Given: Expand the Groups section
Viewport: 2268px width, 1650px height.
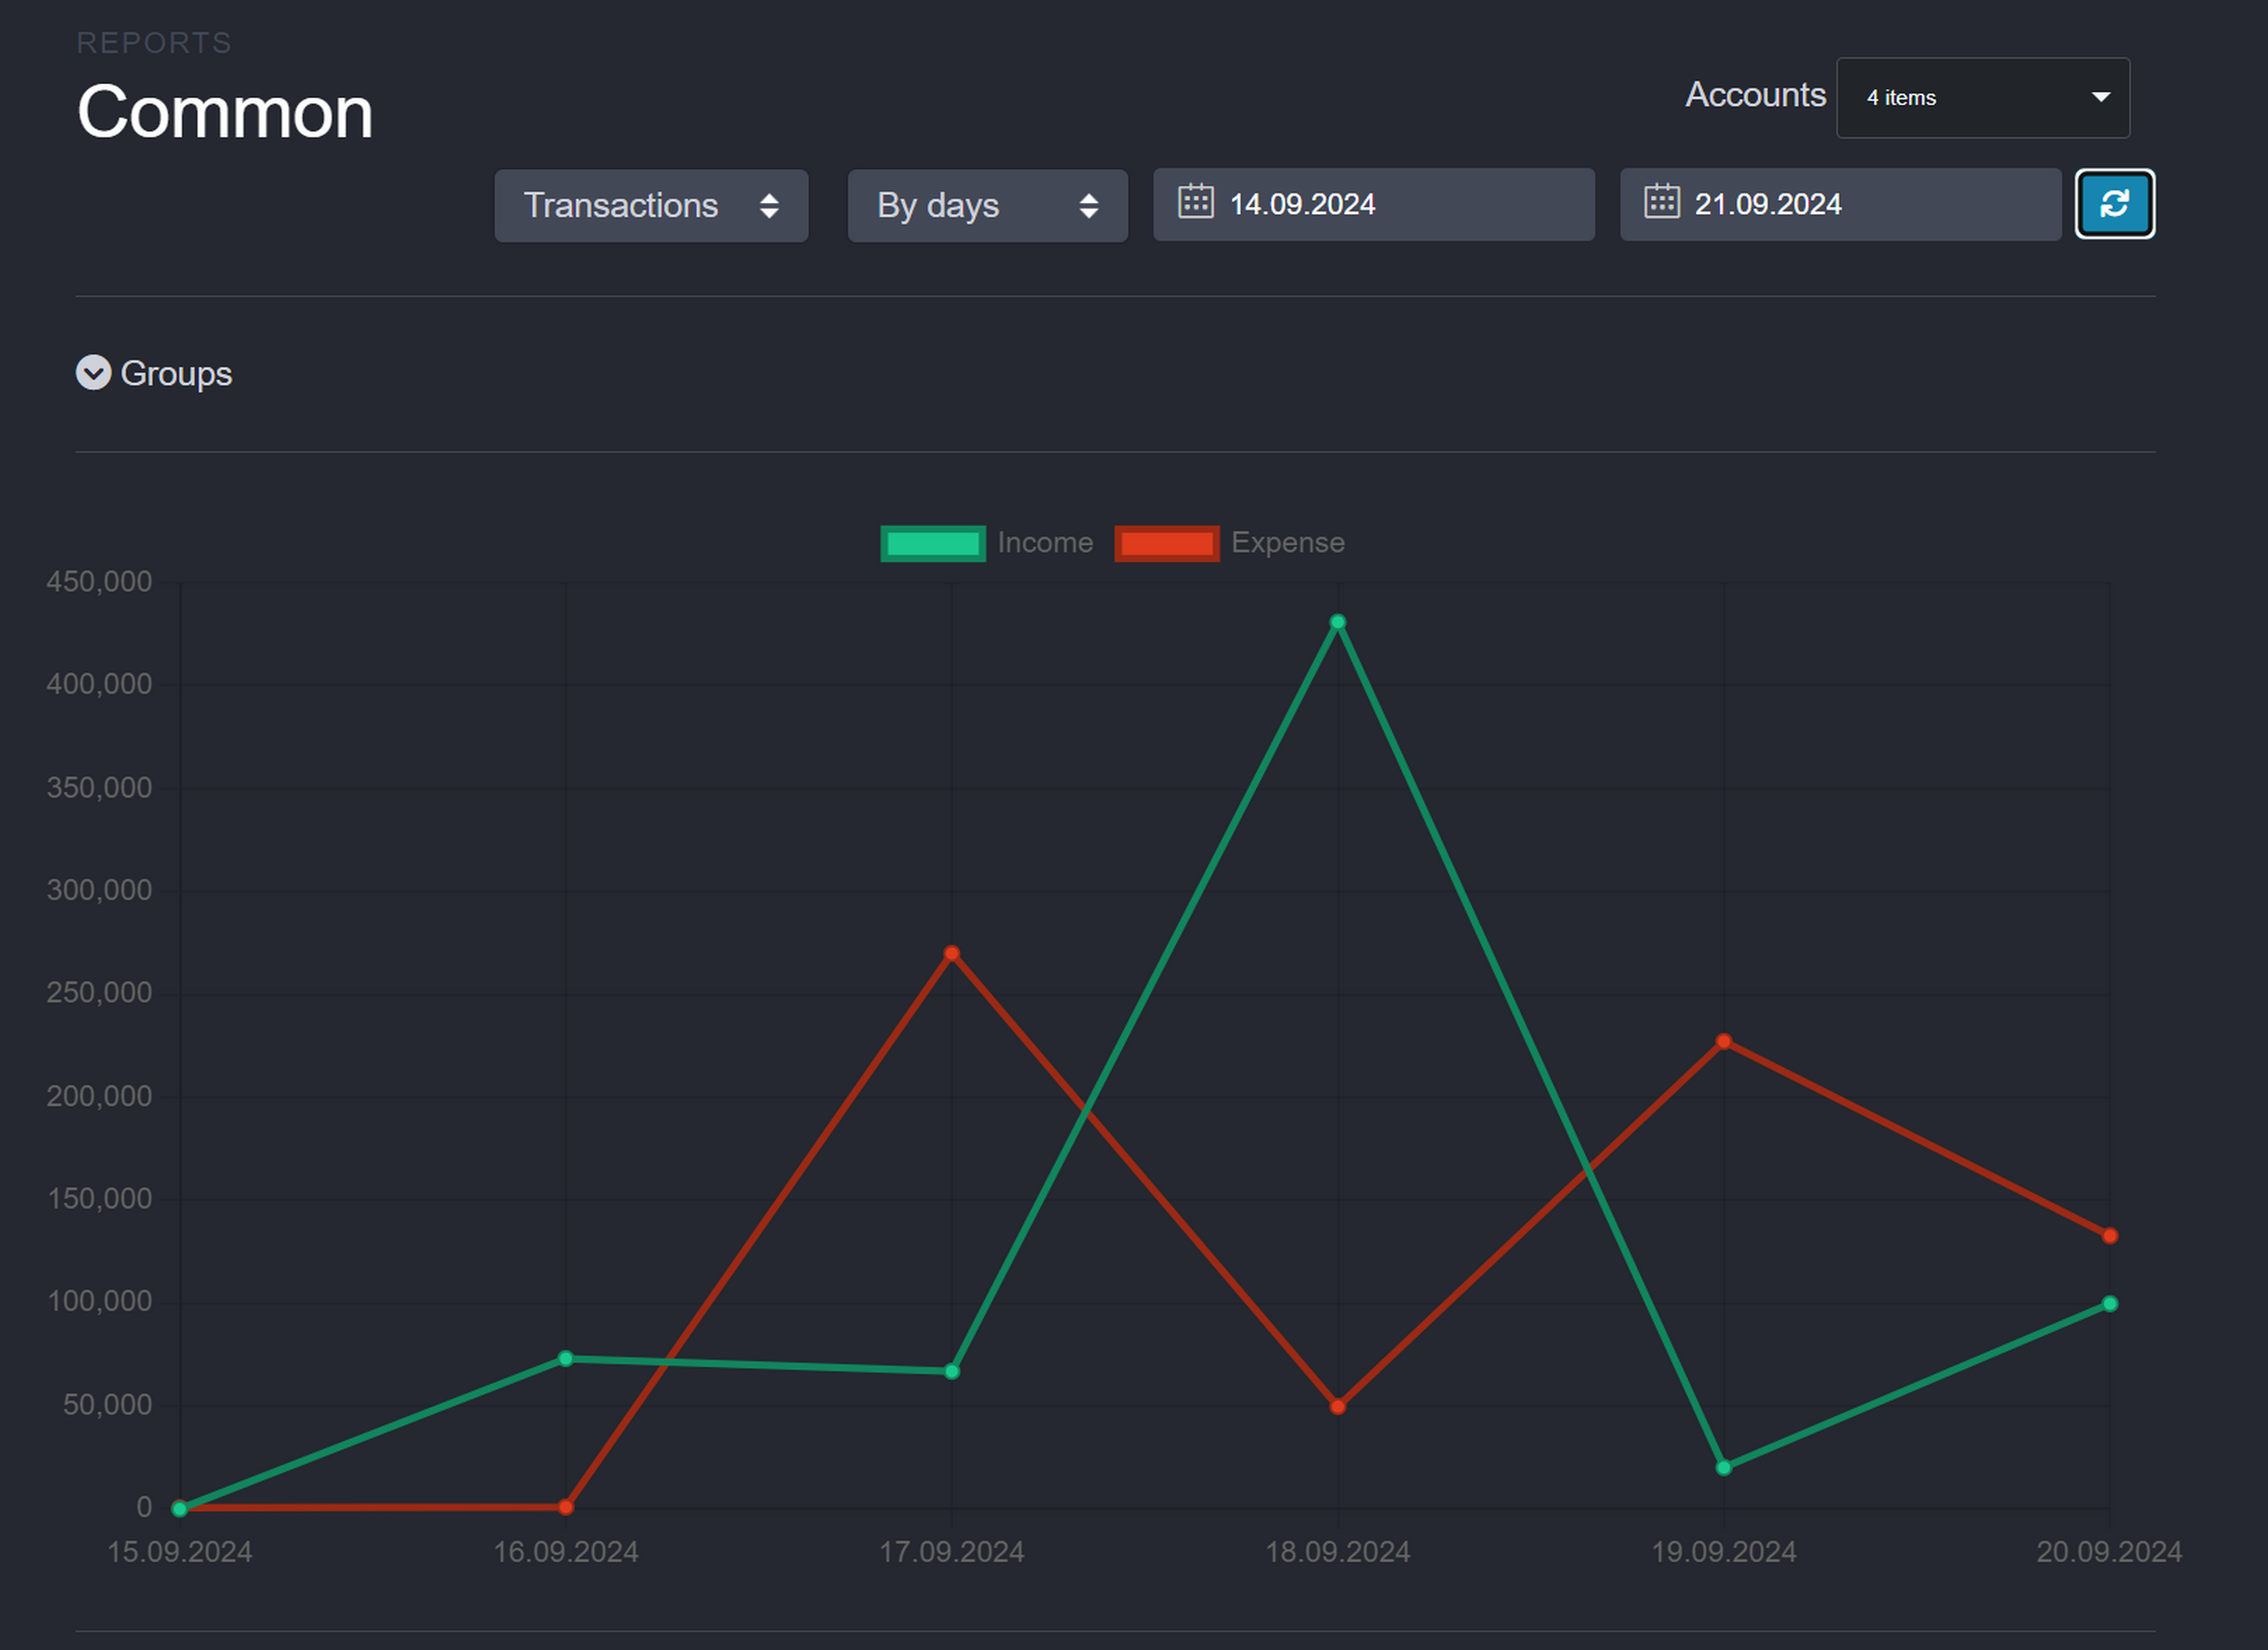Looking at the screenshot, I should pos(176,373).
